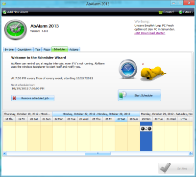Click the next scheduled run date text
The height and width of the screenshot is (177, 196).
pyautogui.click(x=28, y=88)
